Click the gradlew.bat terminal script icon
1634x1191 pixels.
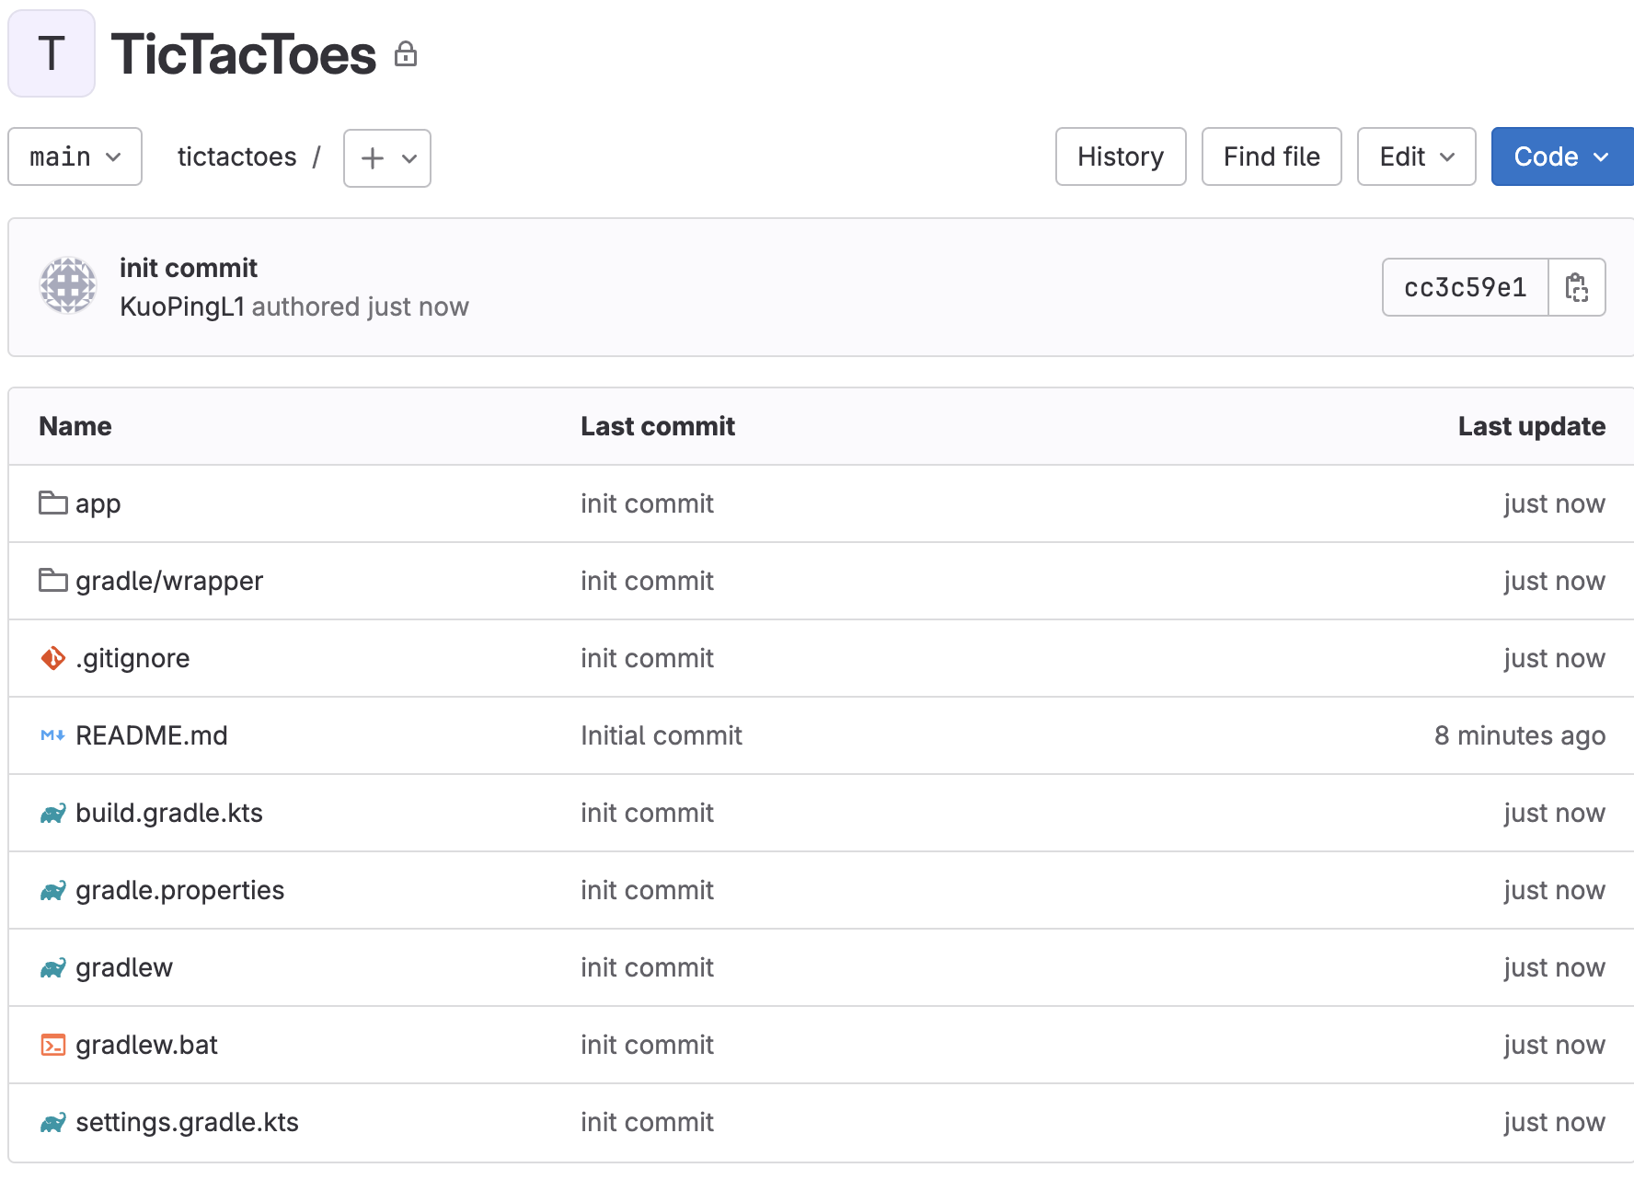[53, 1045]
